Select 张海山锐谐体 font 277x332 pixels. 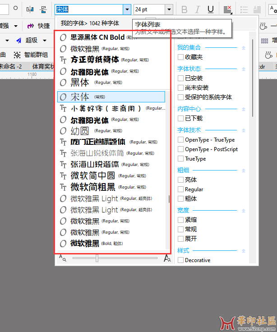[111, 165]
